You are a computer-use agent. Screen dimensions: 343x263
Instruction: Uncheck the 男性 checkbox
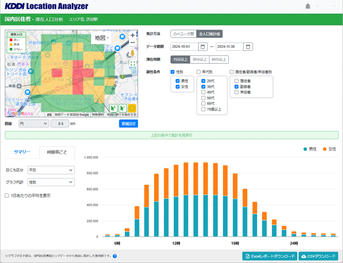click(x=178, y=81)
